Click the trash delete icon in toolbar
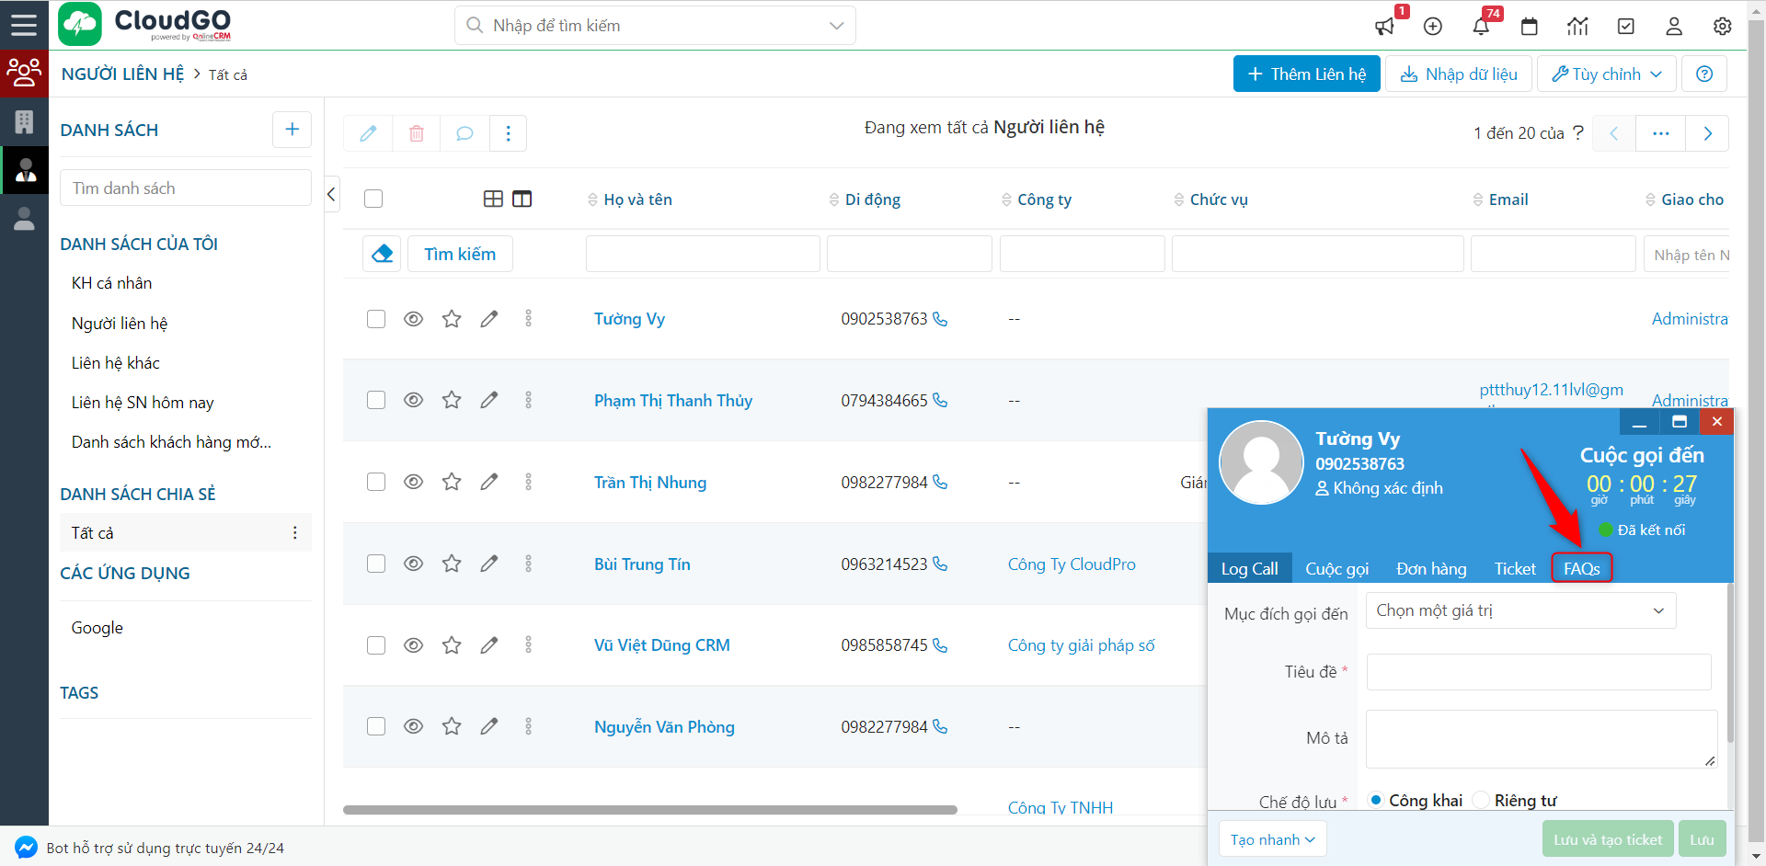The height and width of the screenshot is (866, 1766). pos(417,133)
